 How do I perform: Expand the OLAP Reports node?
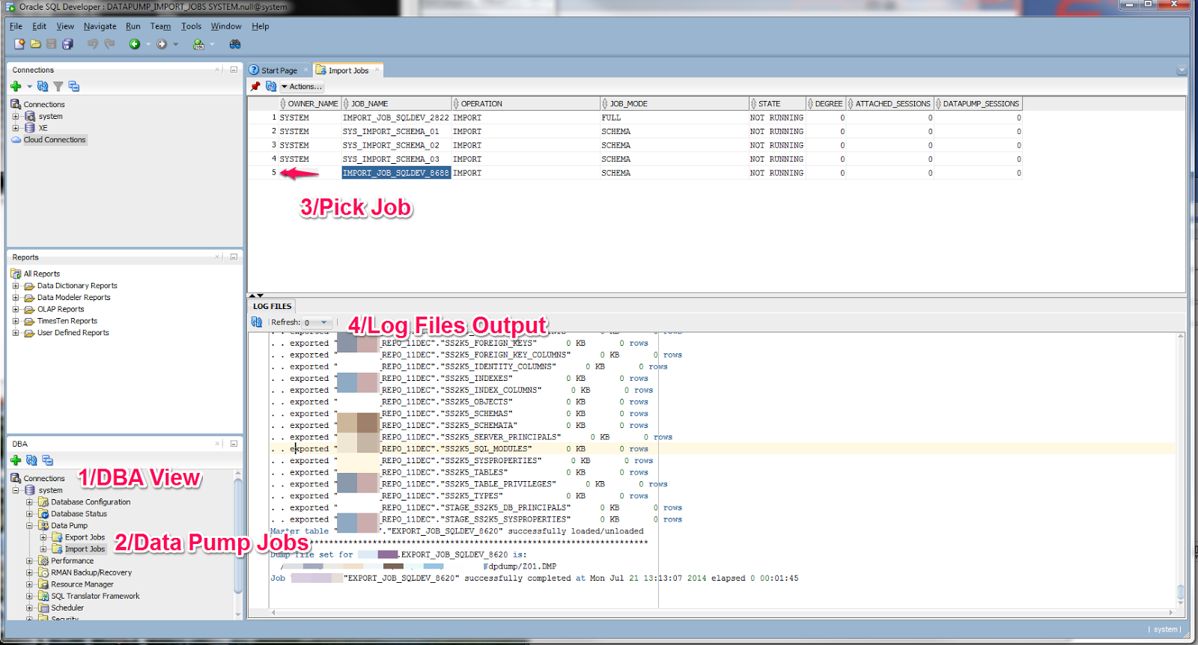click(x=16, y=309)
